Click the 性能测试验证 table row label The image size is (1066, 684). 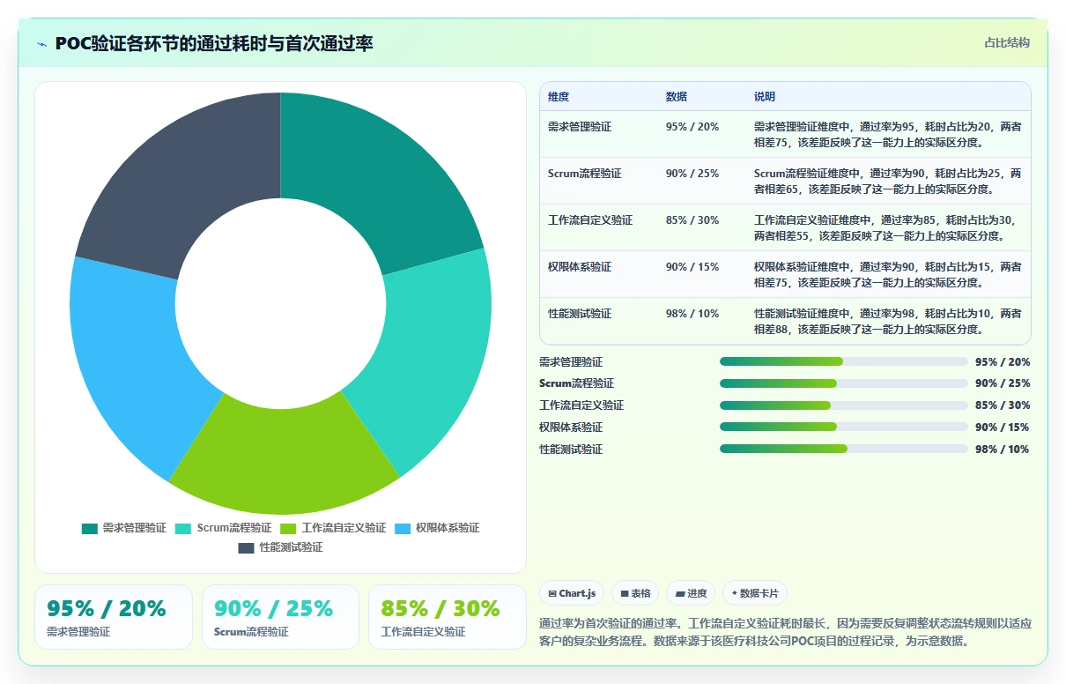[x=580, y=314]
